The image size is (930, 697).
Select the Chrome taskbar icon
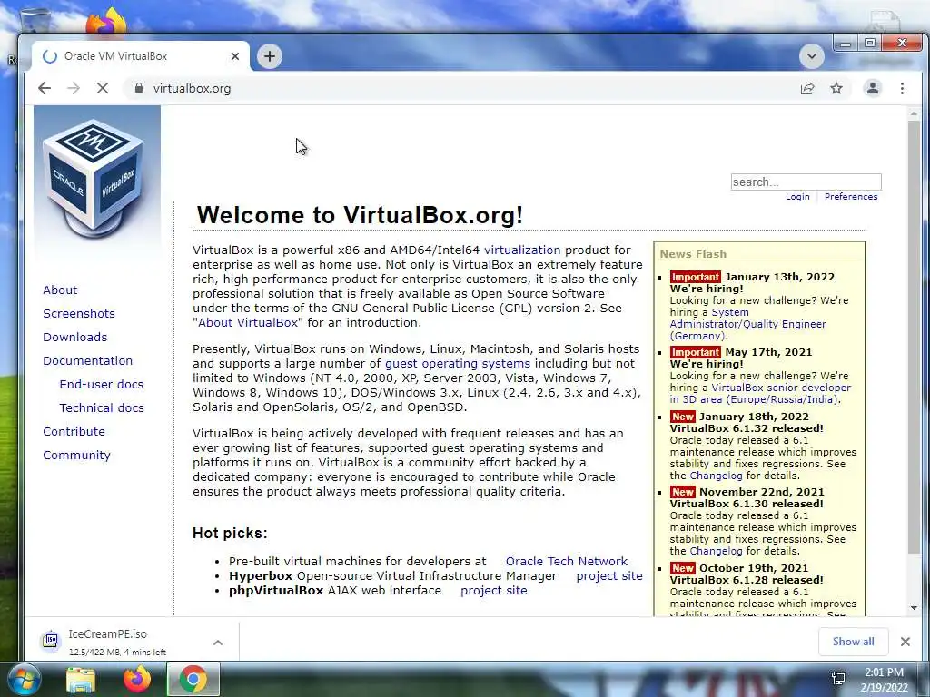click(x=193, y=680)
